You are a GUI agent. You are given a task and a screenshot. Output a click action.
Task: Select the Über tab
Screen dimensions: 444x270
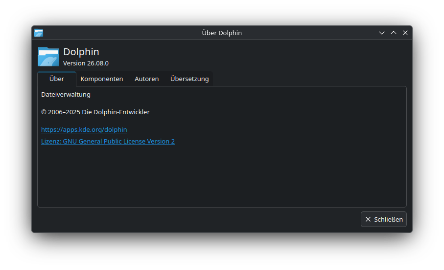coord(57,79)
